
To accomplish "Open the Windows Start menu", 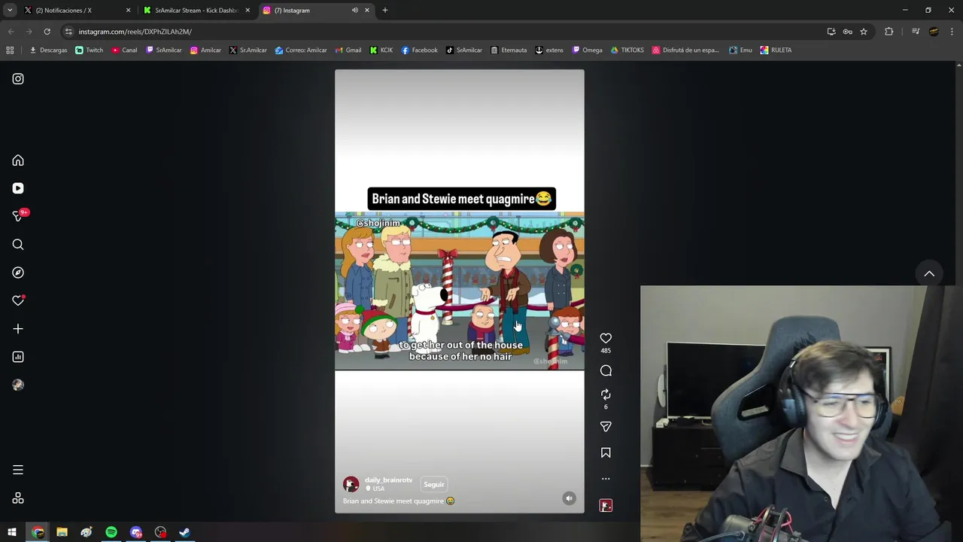I will [x=12, y=532].
